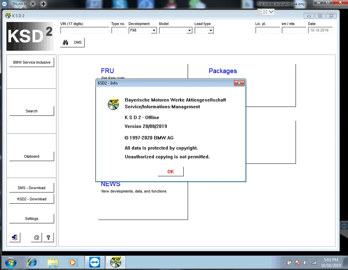Close the TNLAN-PC session tab
The width and height of the screenshot is (348, 270).
[33, 4]
